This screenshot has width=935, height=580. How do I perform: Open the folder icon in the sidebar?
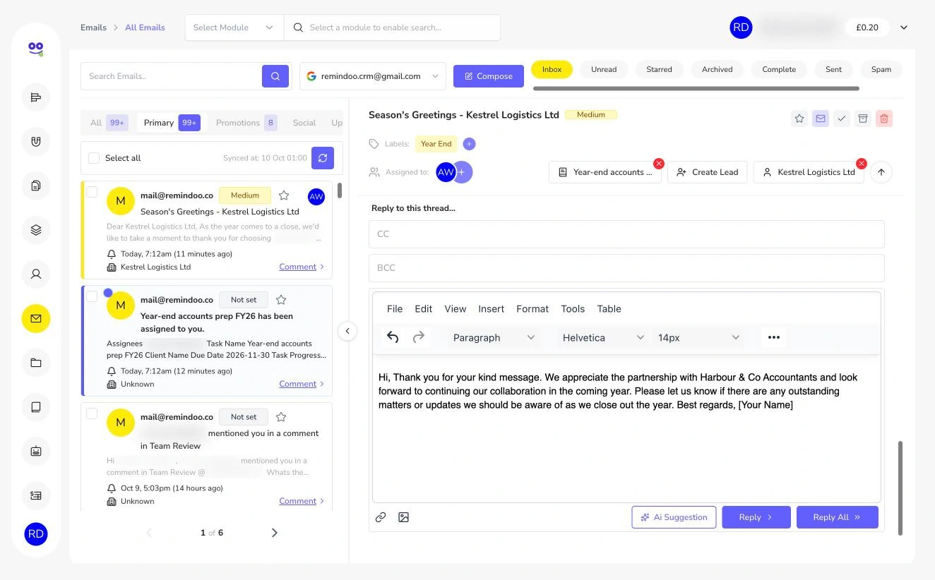[x=36, y=363]
